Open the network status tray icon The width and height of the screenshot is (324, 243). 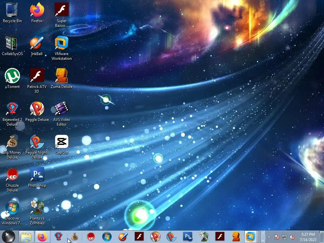click(x=284, y=237)
